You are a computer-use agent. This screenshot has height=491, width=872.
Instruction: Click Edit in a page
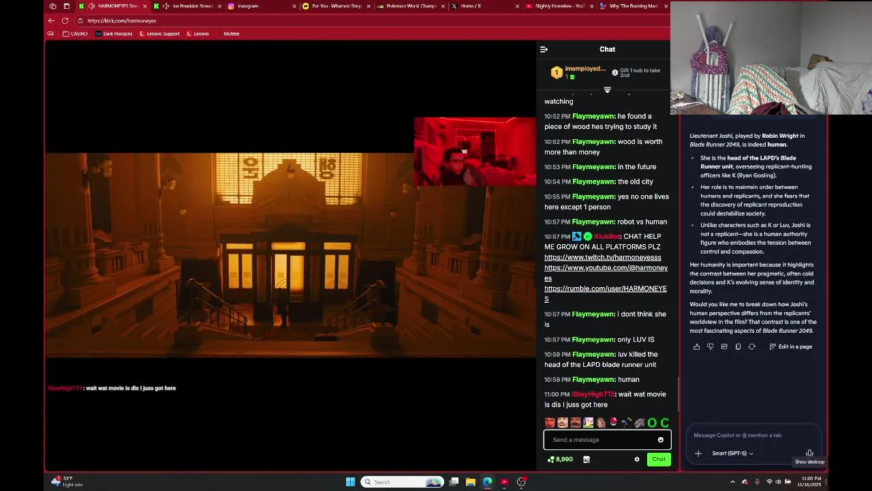tap(790, 346)
